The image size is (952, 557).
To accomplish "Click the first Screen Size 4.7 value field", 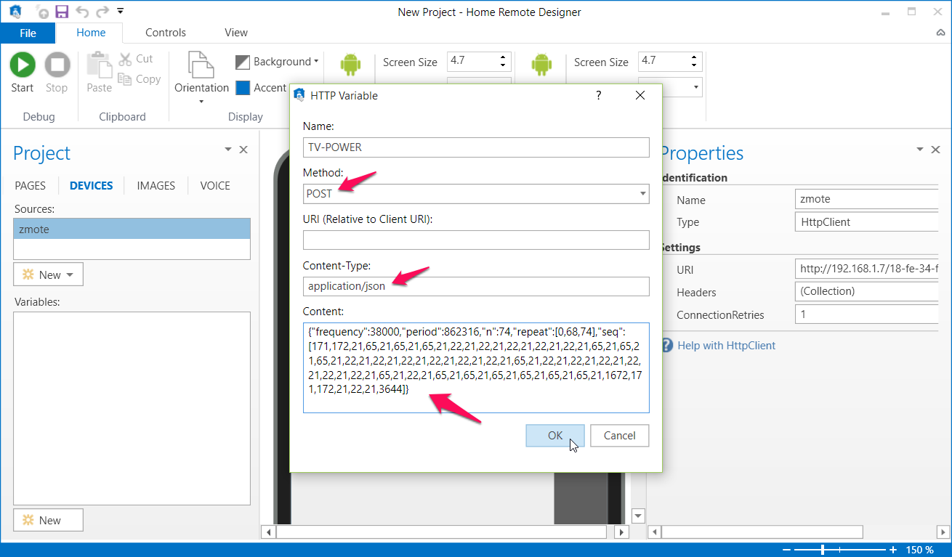I will [x=472, y=62].
